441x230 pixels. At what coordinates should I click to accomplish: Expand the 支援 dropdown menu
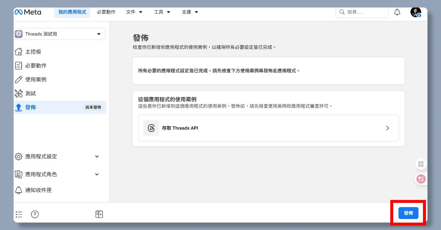coord(190,12)
